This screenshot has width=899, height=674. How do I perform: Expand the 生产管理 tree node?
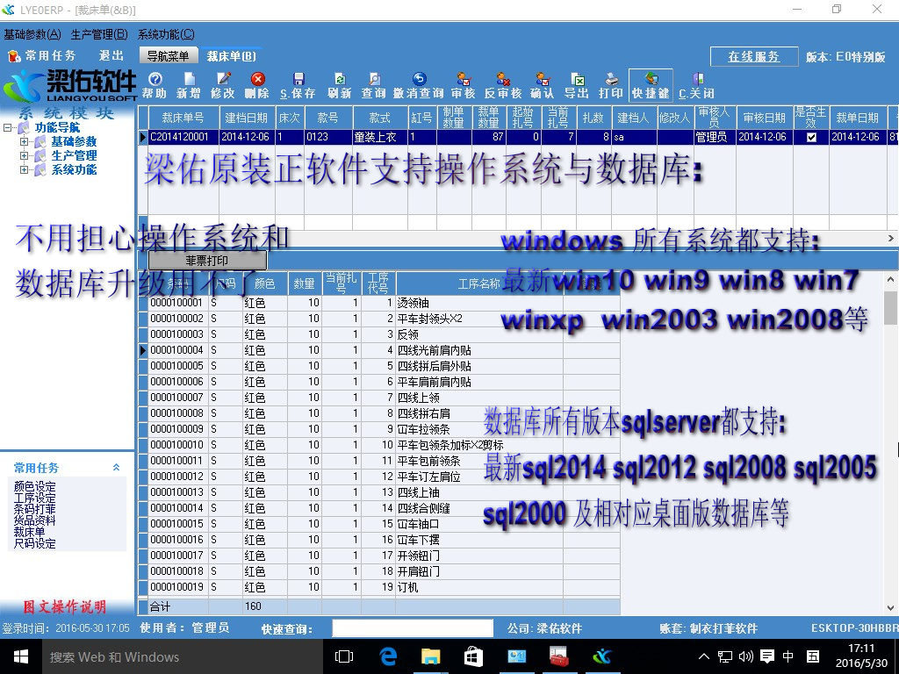24,155
